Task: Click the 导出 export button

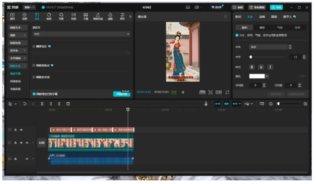Action: click(x=276, y=7)
